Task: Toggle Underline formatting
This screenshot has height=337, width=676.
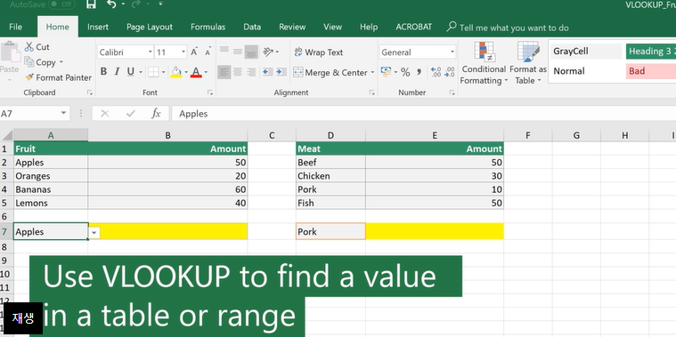Action: [131, 71]
